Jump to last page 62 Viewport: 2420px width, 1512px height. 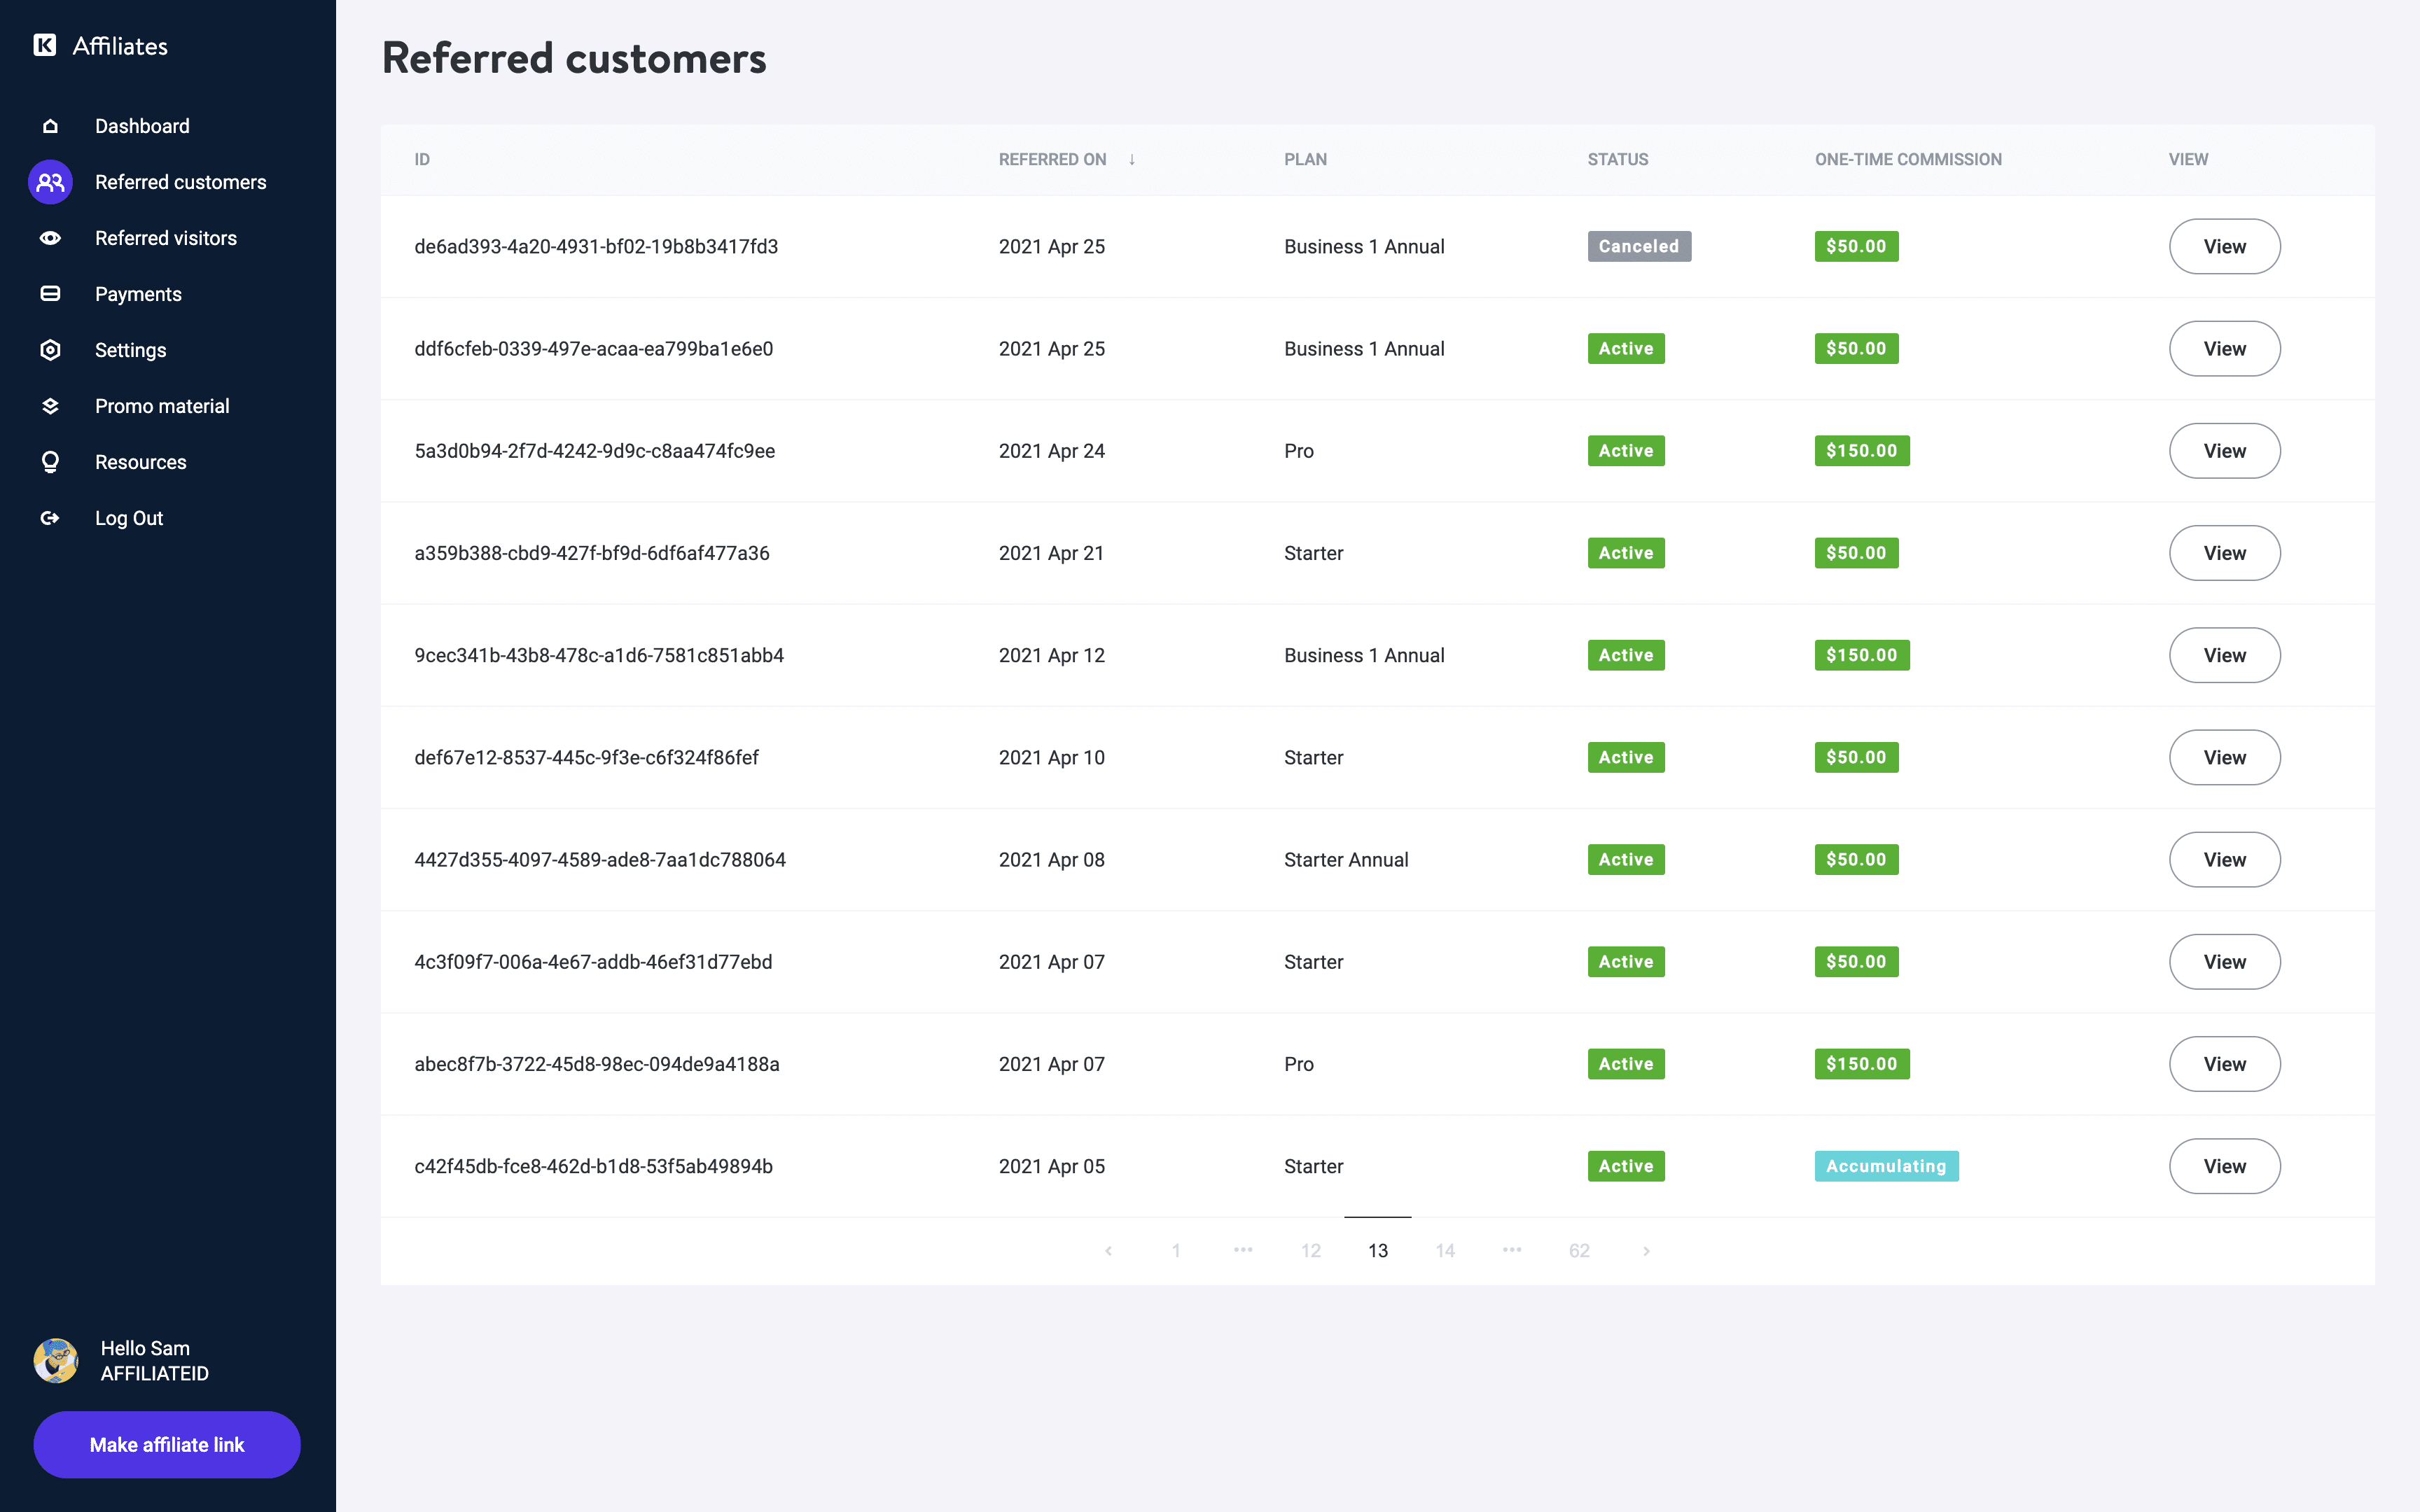tap(1579, 1251)
